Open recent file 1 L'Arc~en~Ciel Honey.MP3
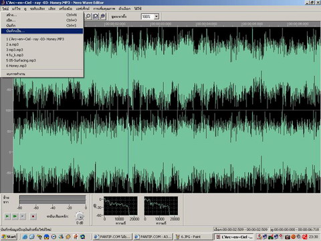 point(42,39)
